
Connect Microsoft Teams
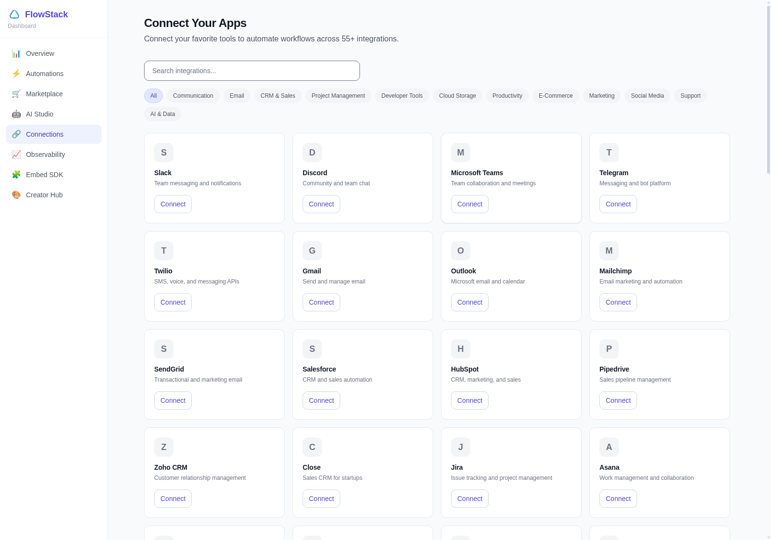(470, 204)
